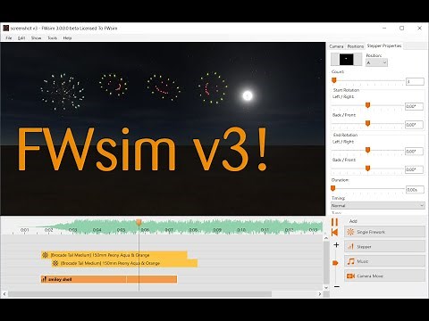This screenshot has width=429, height=321.
Task: Switch to the Camera tab
Action: tap(336, 46)
